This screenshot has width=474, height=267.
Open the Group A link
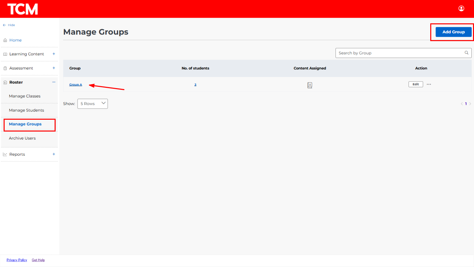(x=76, y=85)
